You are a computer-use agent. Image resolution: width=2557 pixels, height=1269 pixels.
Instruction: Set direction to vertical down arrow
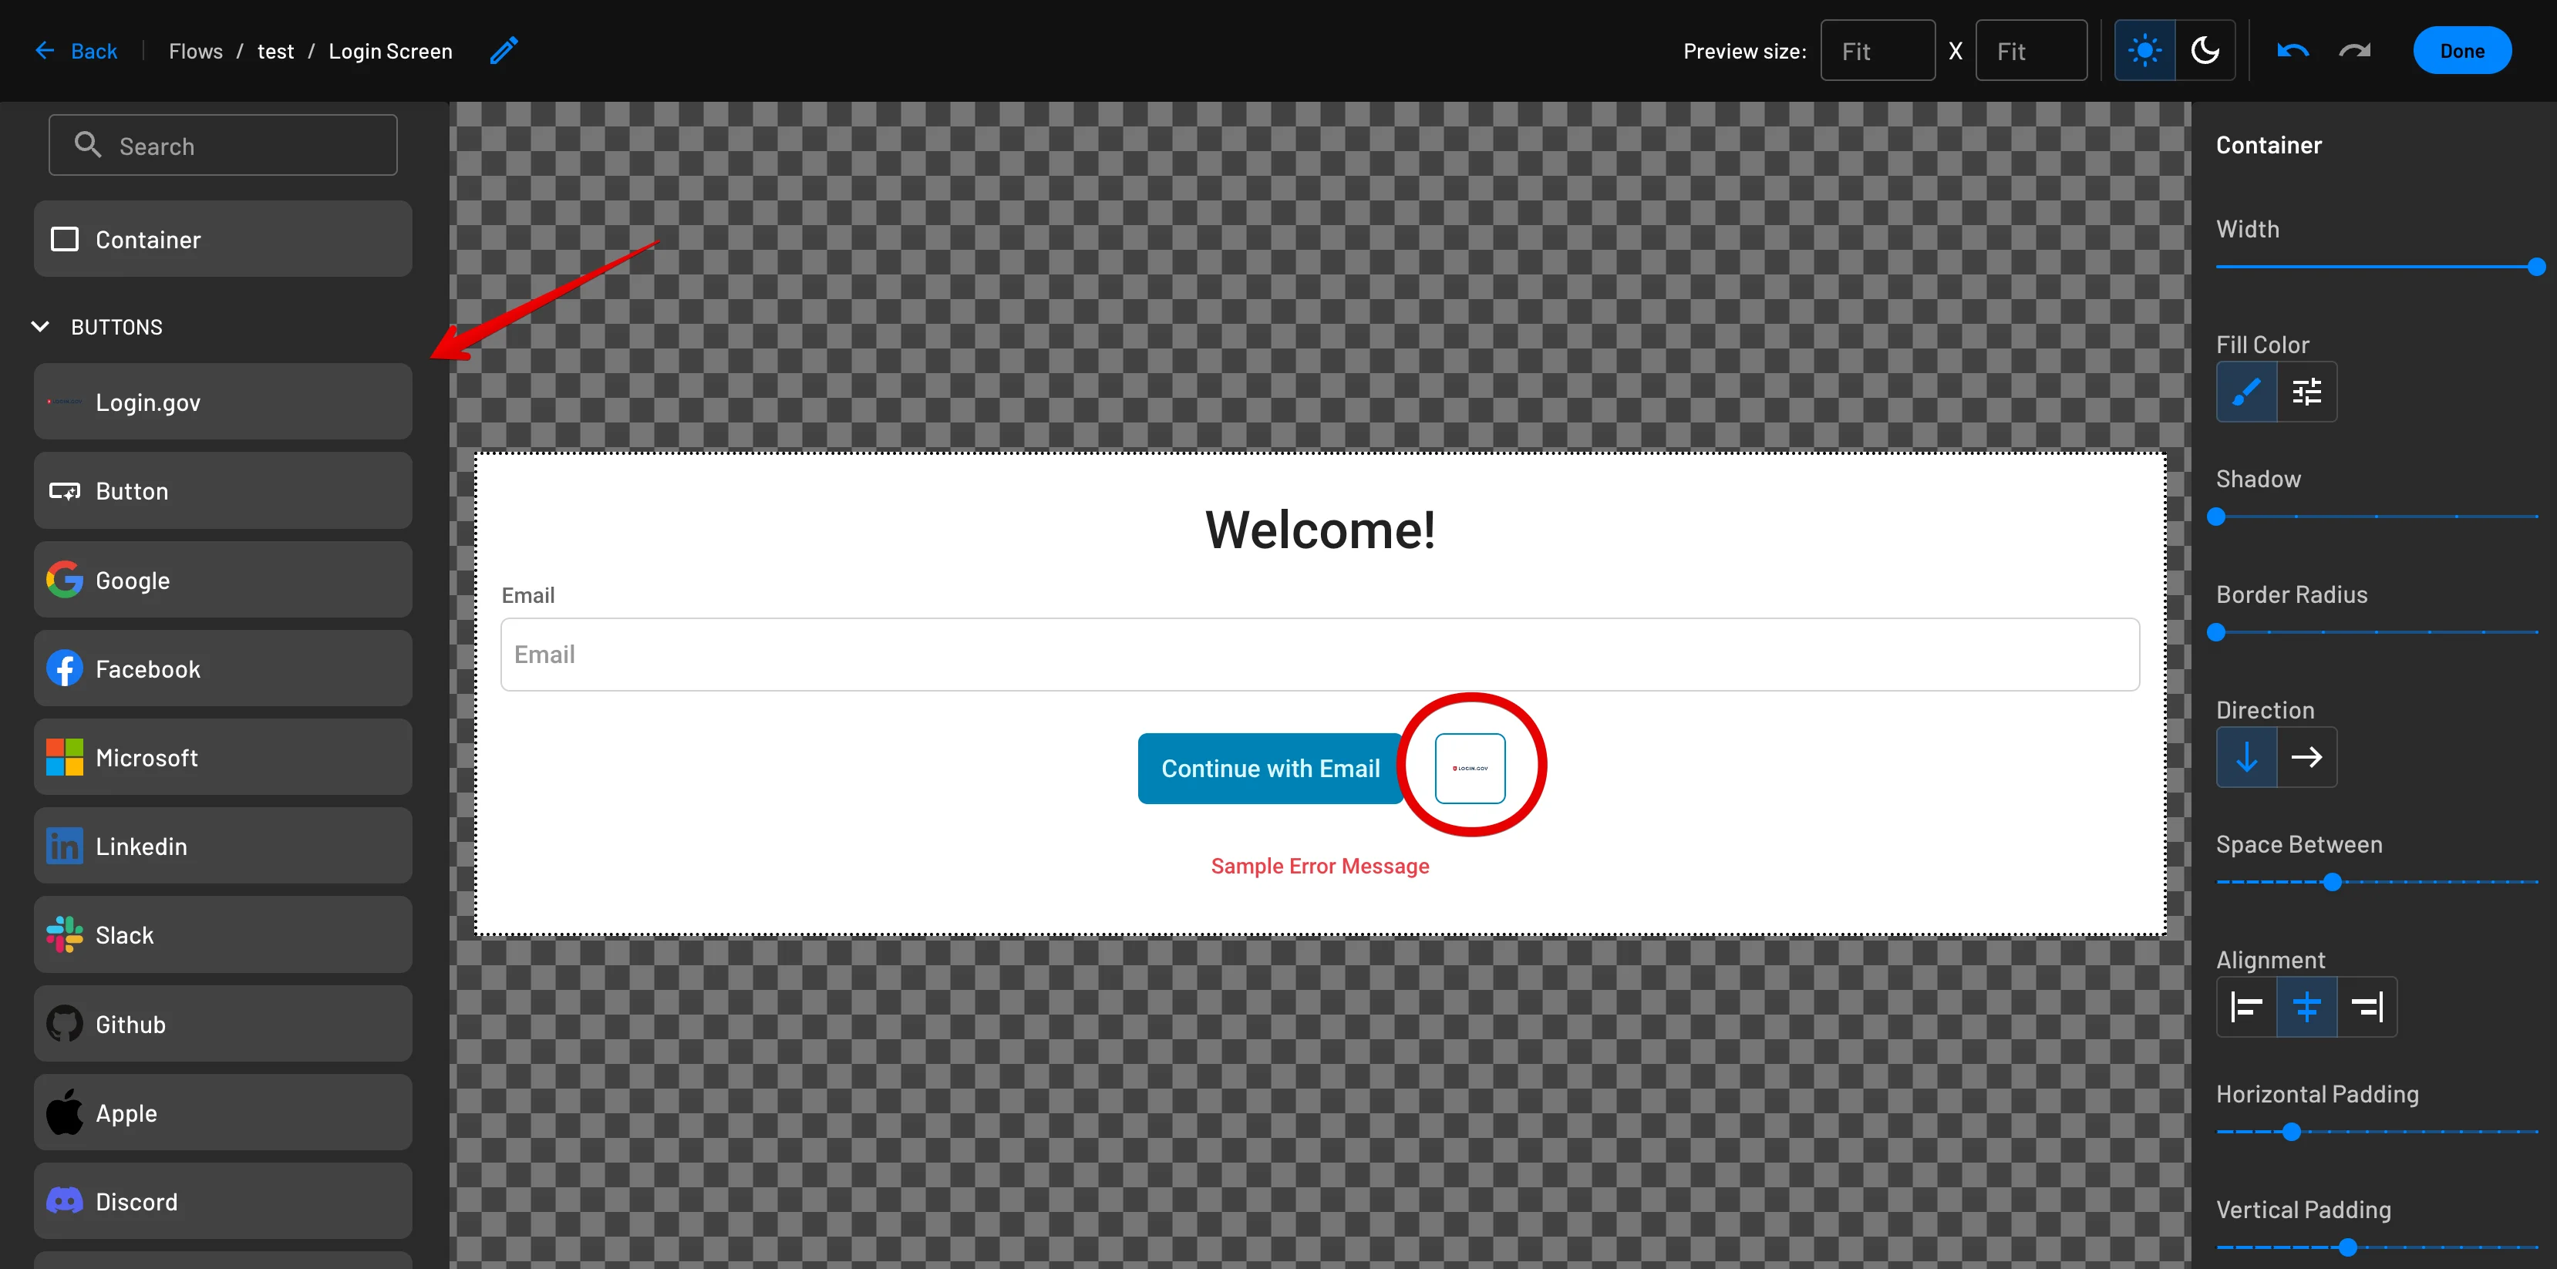point(2246,757)
